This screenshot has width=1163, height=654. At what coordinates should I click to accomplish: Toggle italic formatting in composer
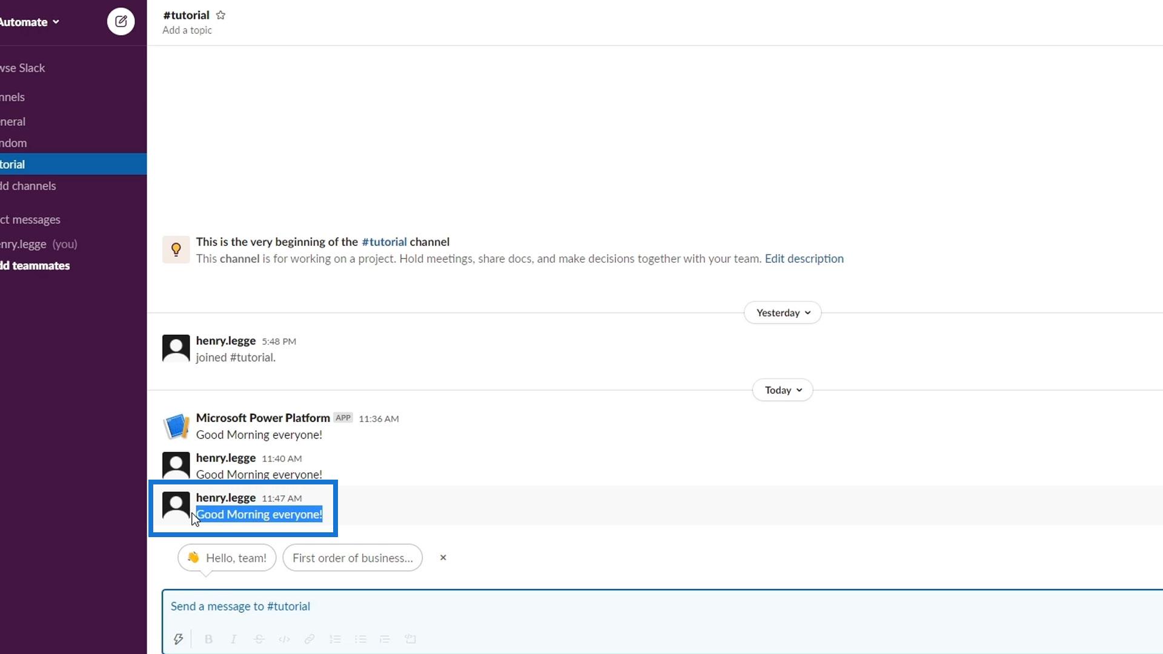(233, 639)
